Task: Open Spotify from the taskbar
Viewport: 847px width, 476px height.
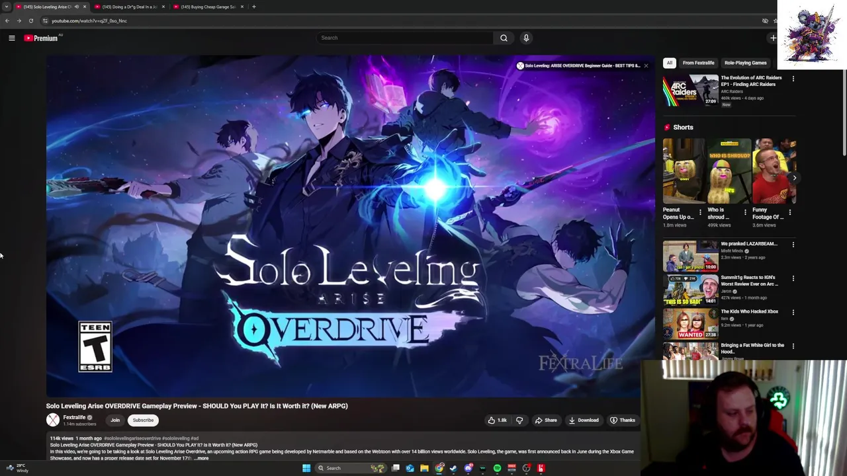Action: click(x=497, y=468)
